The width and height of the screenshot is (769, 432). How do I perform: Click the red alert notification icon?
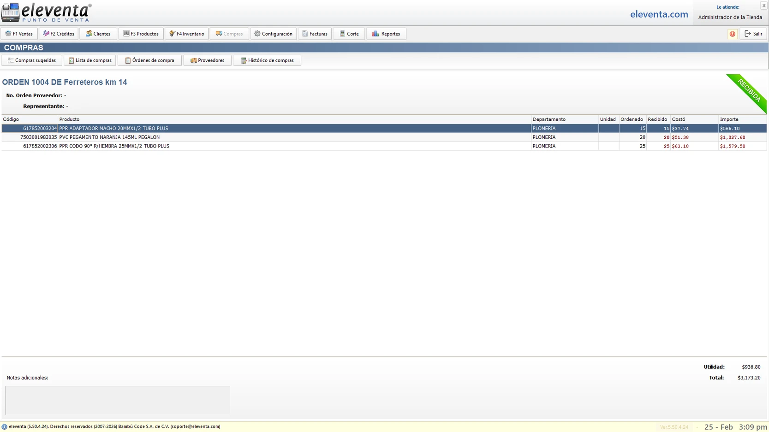point(732,34)
